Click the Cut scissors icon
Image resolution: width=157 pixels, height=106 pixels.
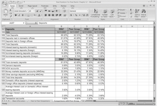[x=10, y=10]
